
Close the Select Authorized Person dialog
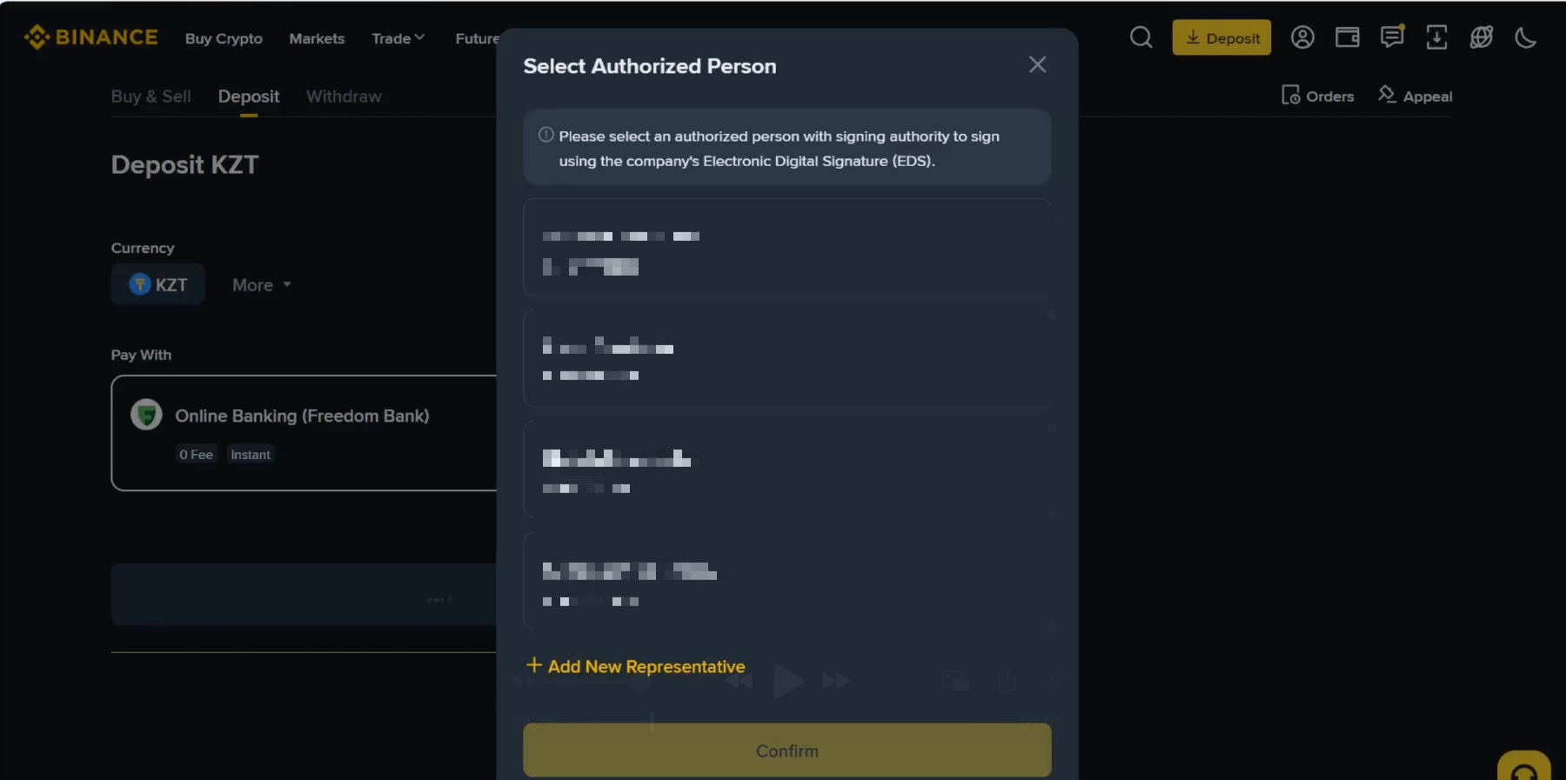pyautogui.click(x=1037, y=64)
